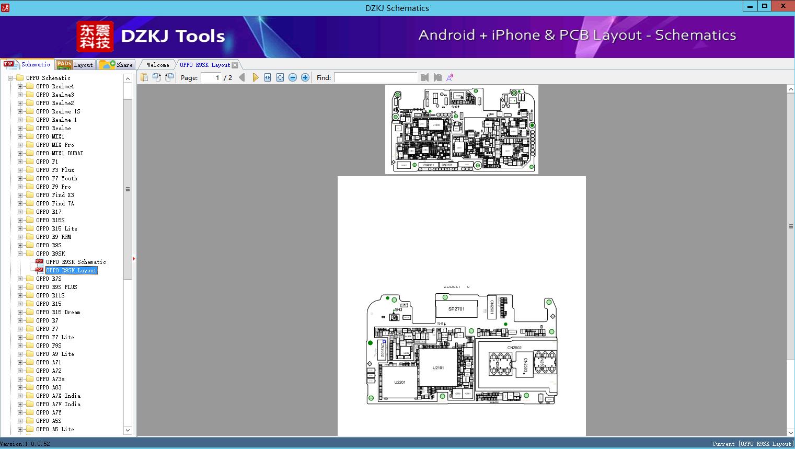
Task: Expand the OPPO Realme3 folder
Action: (x=20, y=95)
